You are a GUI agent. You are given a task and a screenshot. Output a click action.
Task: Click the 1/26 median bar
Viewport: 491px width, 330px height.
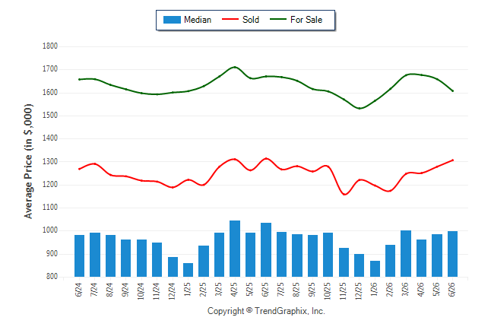[375, 269]
